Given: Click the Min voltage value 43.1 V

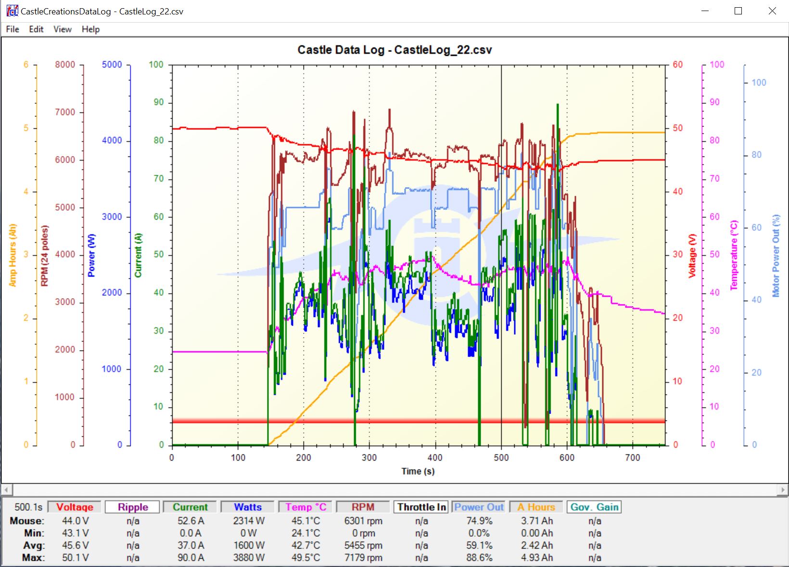Looking at the screenshot, I should pyautogui.click(x=75, y=533).
